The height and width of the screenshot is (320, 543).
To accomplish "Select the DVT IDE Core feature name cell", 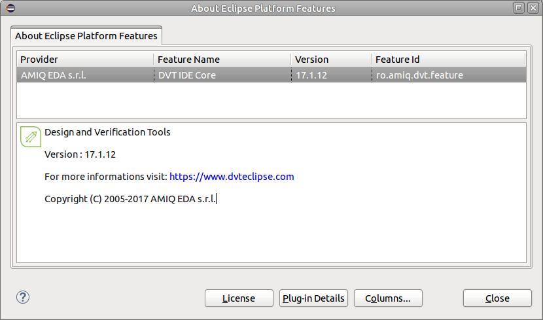I will tap(187, 75).
